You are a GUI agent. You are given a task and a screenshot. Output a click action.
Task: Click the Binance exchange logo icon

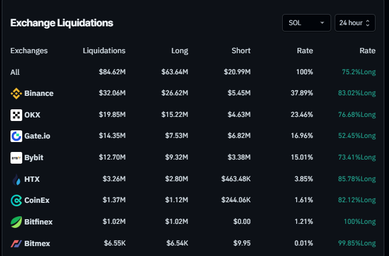coord(16,94)
